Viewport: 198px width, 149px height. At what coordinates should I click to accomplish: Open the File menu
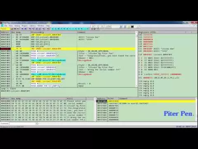[6, 26]
